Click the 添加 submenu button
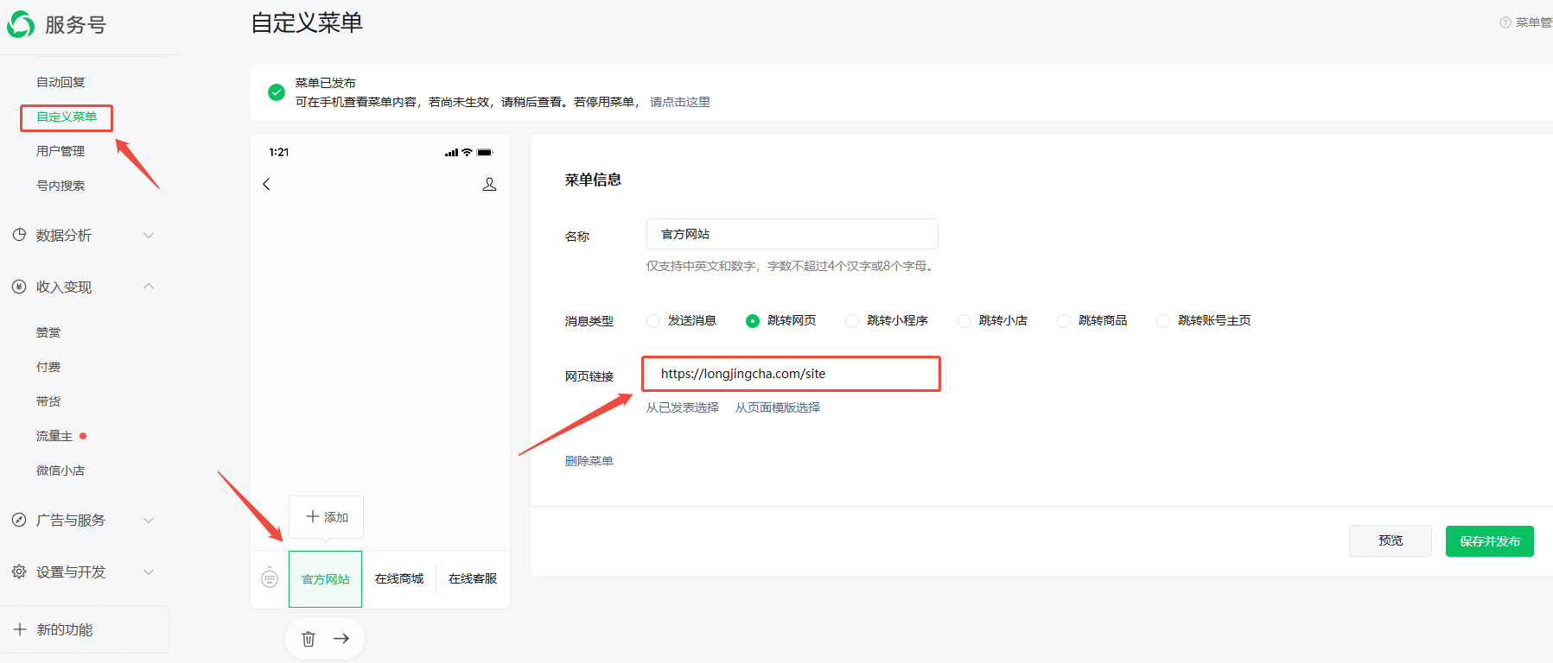 pos(326,517)
